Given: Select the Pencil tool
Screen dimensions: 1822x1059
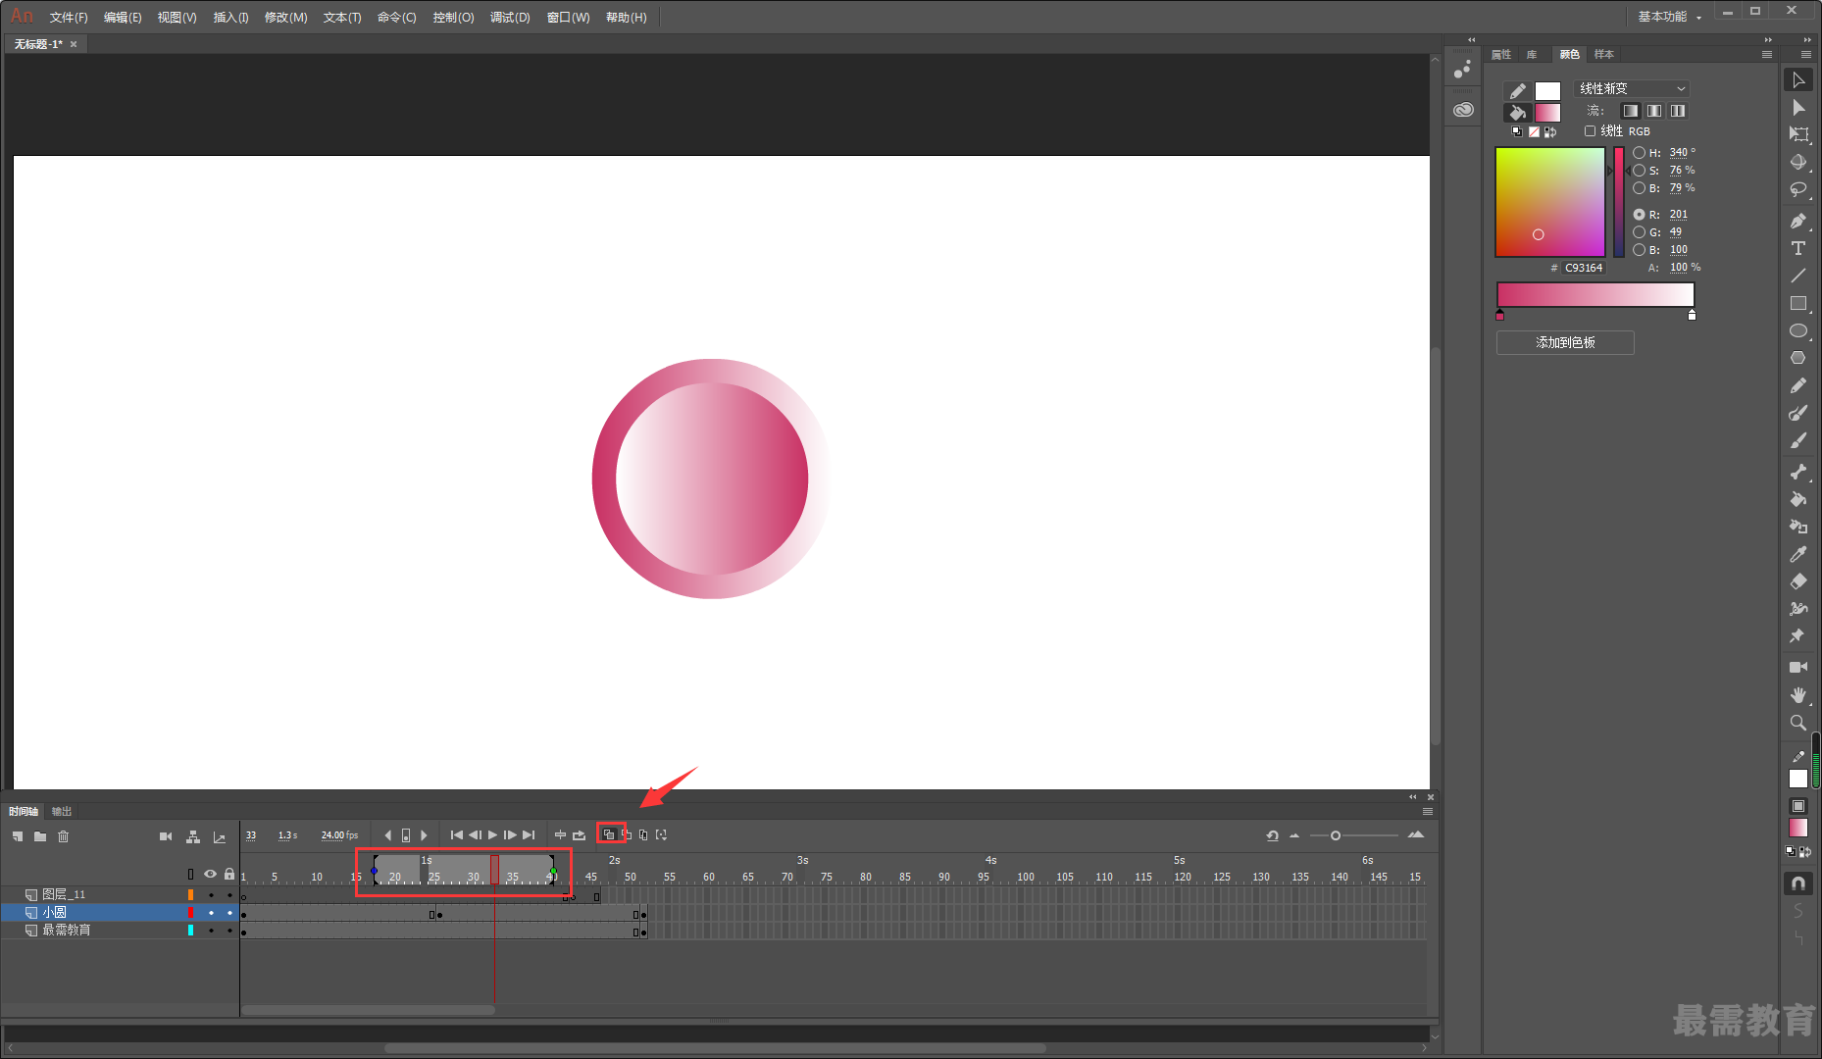Looking at the screenshot, I should pyautogui.click(x=1798, y=385).
